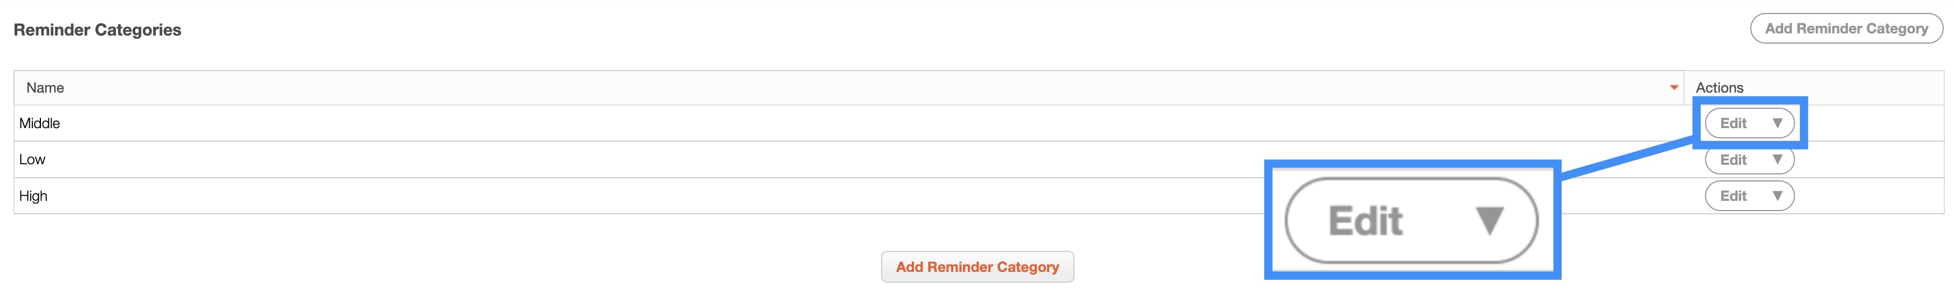Click the top-right Add Reminder Category button

pyautogui.click(x=1846, y=29)
